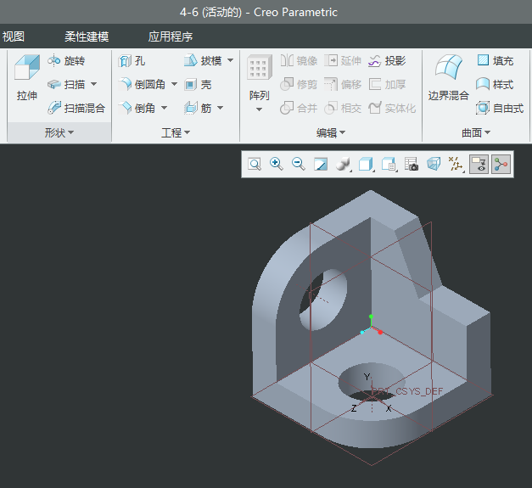Open the 倒圆角 dropdown arrow
This screenshot has width=532, height=488.
(x=174, y=84)
